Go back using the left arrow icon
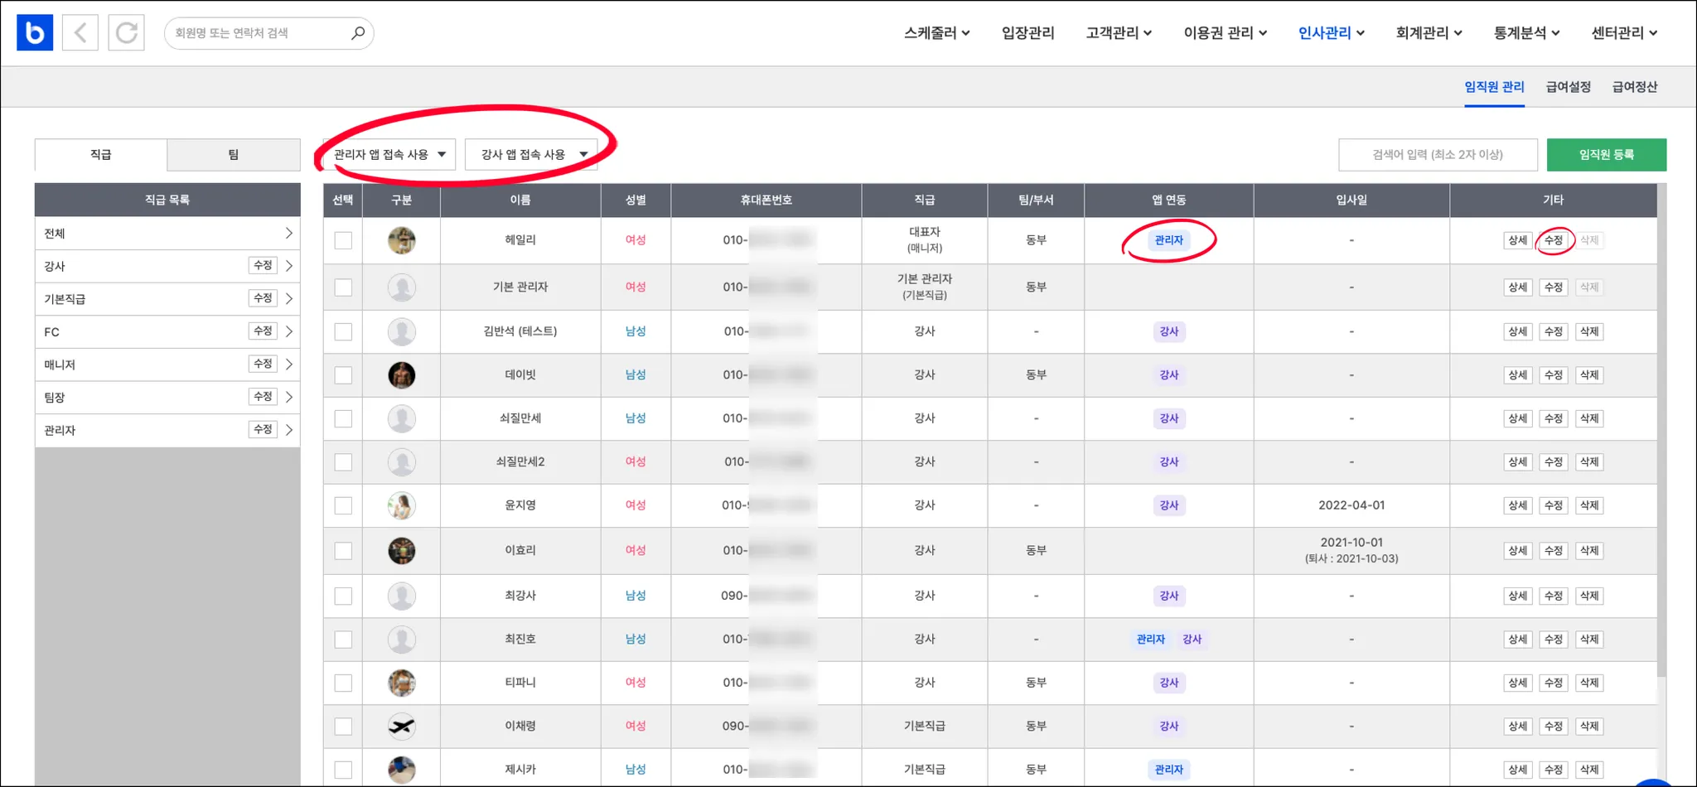 (80, 33)
